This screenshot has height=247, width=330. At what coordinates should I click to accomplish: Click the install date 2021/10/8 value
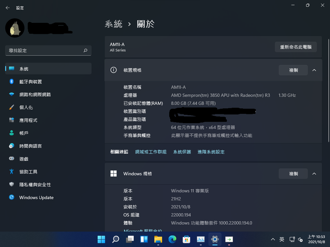click(181, 207)
